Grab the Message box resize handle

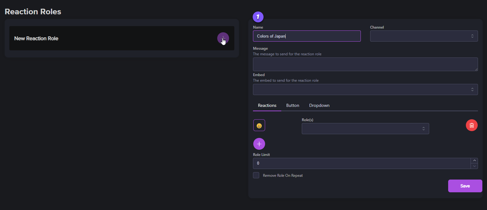(x=476, y=70)
